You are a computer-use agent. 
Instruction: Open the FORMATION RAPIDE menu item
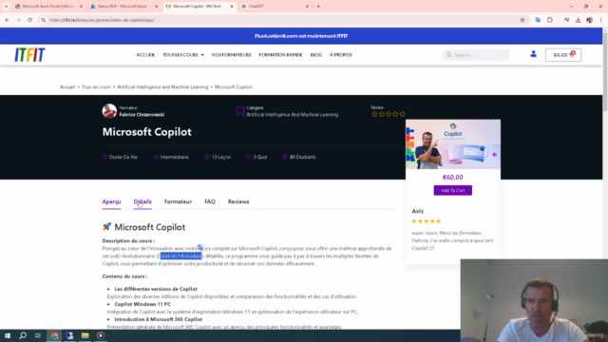[x=280, y=55]
